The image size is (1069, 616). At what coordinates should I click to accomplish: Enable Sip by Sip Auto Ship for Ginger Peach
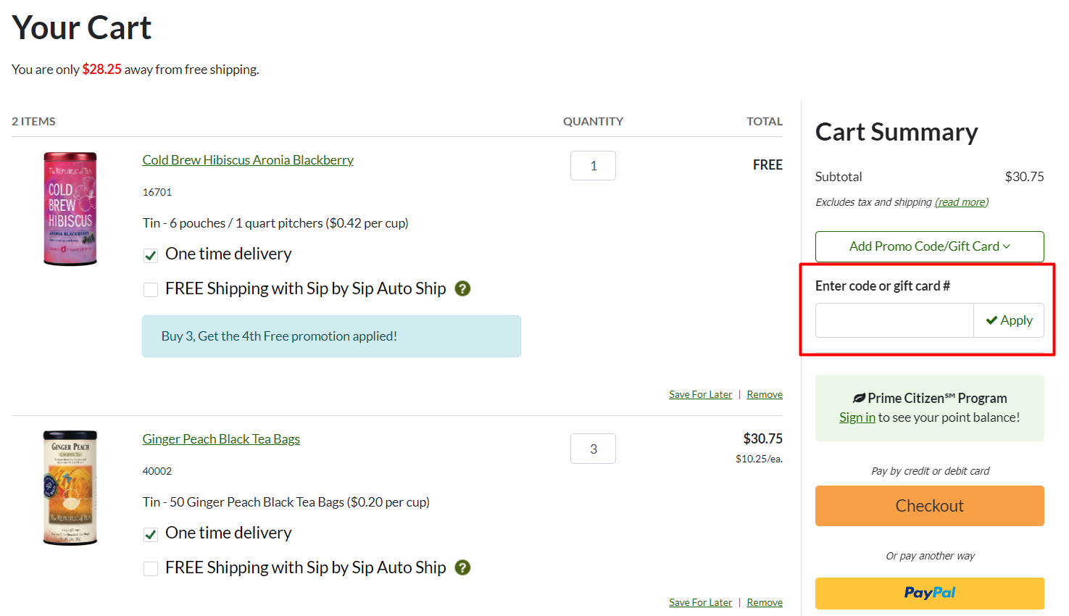click(151, 569)
